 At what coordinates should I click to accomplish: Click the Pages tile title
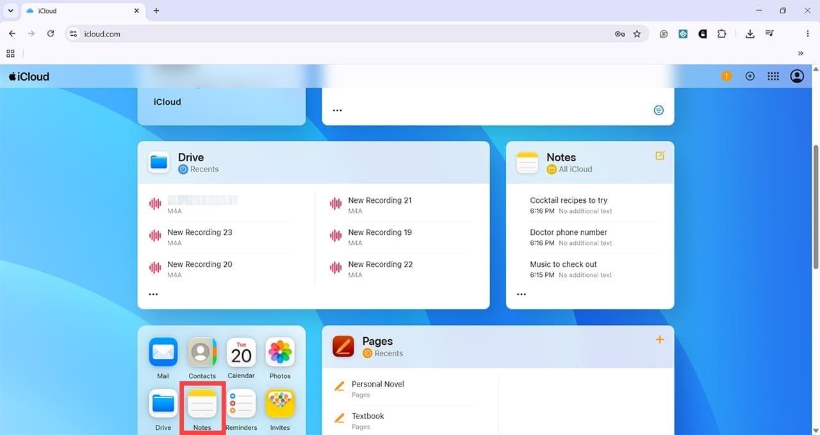pyautogui.click(x=377, y=342)
